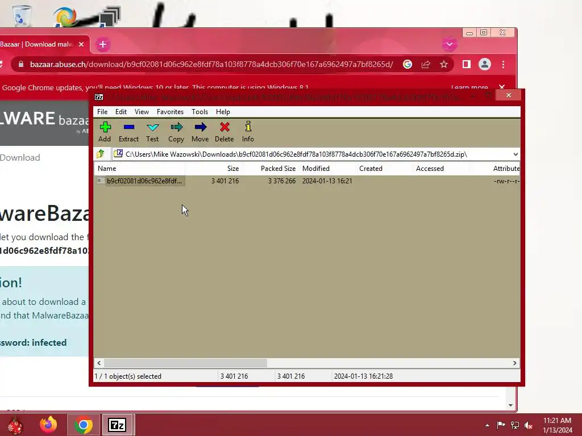Click the Add button in 7-Zip toolbar
Image resolution: width=582 pixels, height=436 pixels.
coord(105,132)
